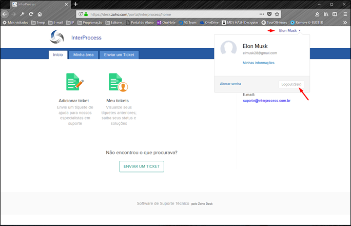Open the Temp bookmarks folder
The width and height of the screenshot is (351, 226).
[x=38, y=23]
